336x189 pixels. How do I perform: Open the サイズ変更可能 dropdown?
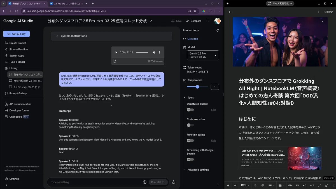280,3
